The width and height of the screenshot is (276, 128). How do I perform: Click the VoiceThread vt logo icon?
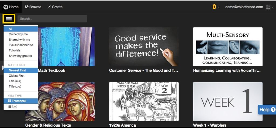(6, 7)
